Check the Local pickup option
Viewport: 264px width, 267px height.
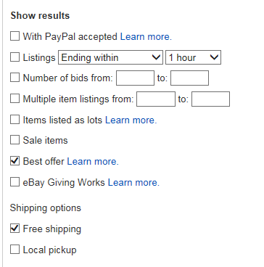click(15, 250)
